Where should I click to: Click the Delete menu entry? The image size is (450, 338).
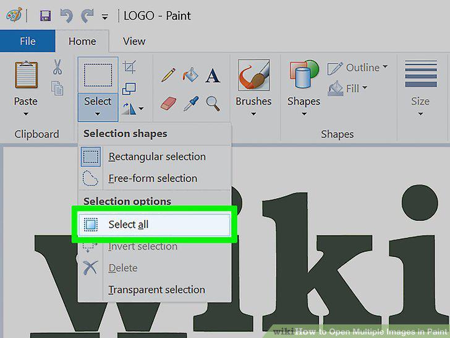point(155,268)
